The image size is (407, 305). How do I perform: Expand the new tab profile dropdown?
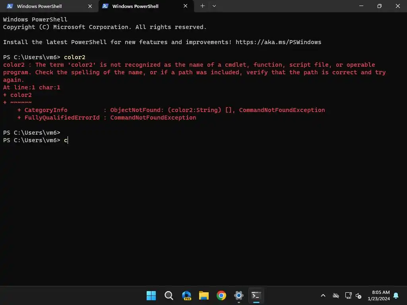(214, 6)
